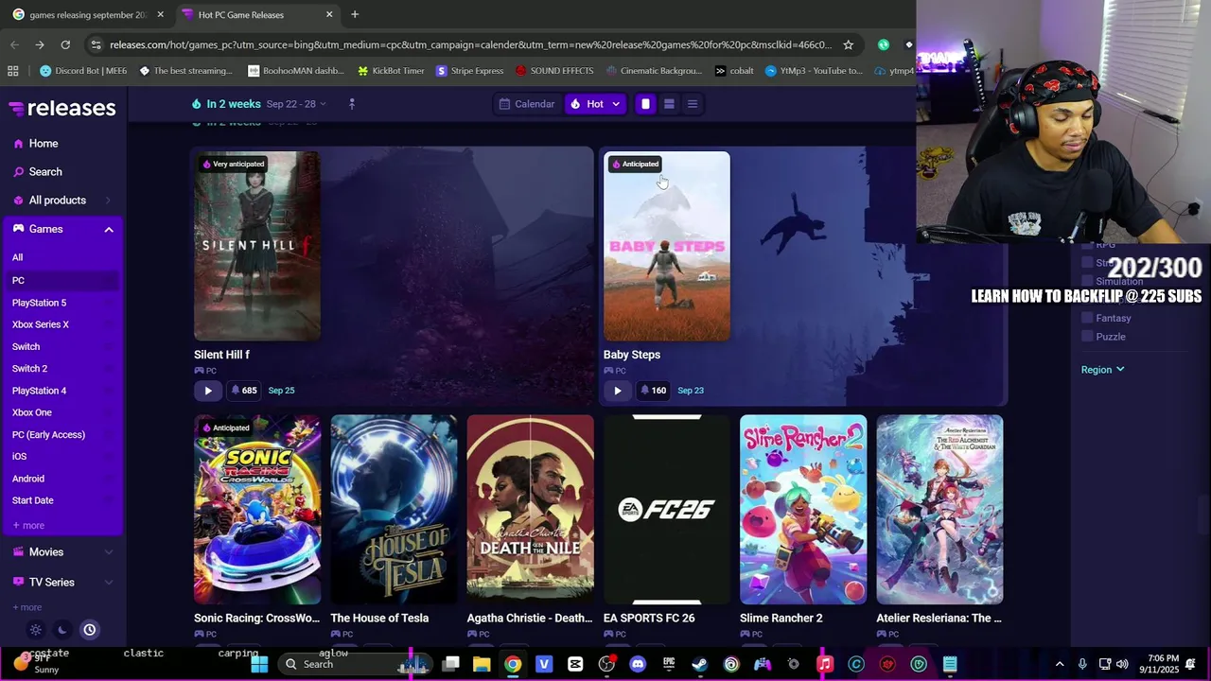This screenshot has width=1211, height=681.
Task: Switch to light theme sun icon
Action: click(x=36, y=630)
